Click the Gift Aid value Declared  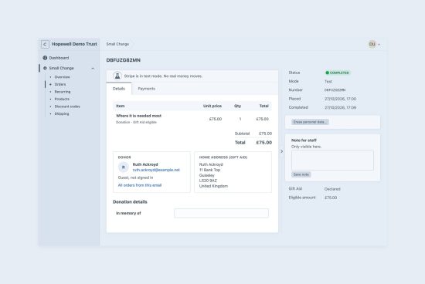(332, 189)
